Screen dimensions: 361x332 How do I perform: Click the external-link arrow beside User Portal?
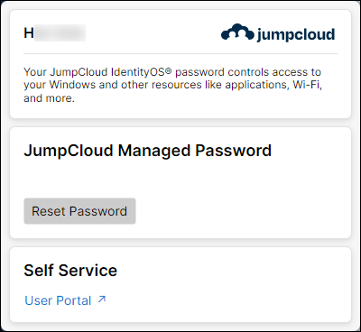(102, 300)
